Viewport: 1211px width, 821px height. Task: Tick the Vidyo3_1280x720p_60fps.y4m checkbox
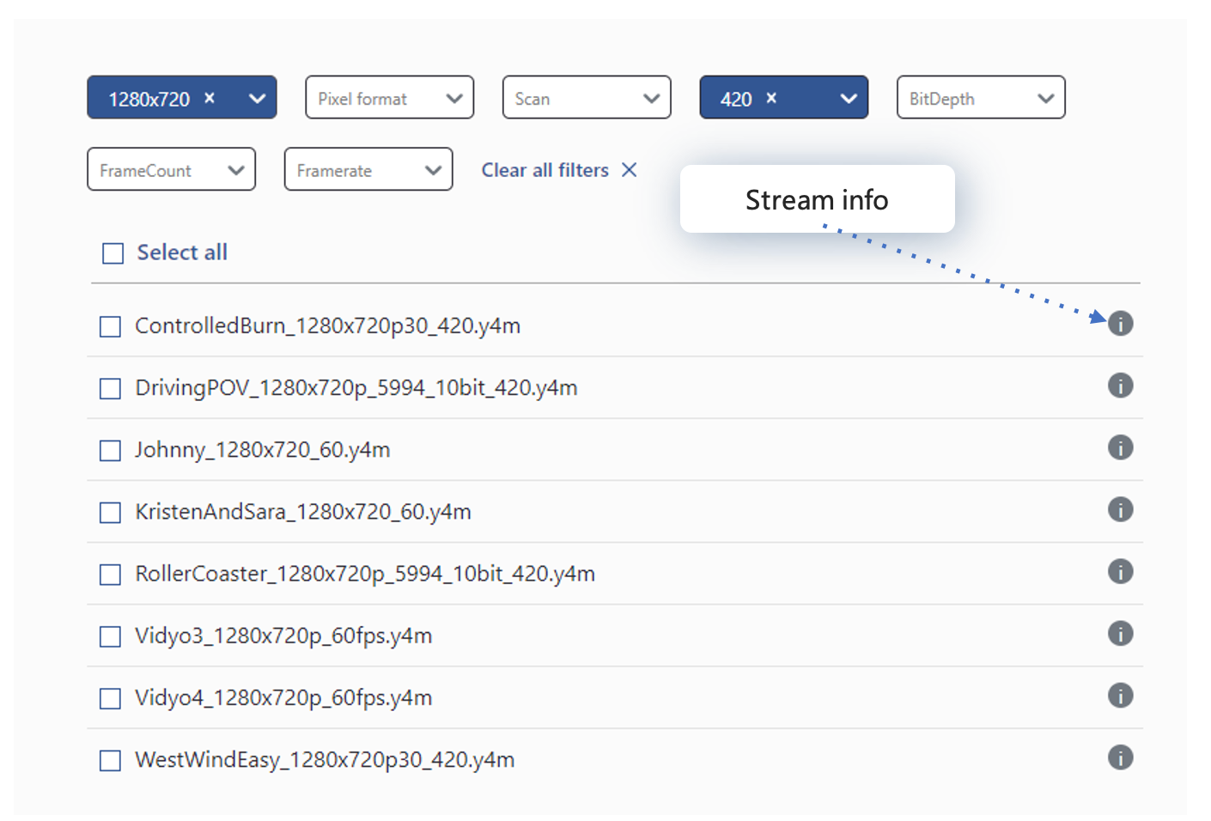coord(110,636)
